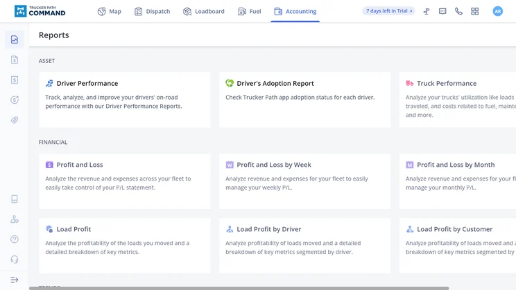Open the Load Profit report

click(124, 245)
